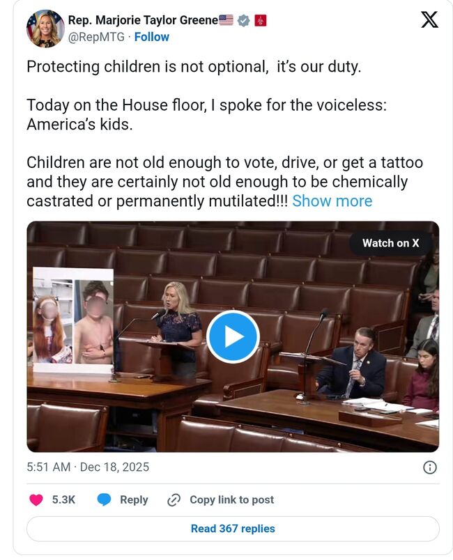Image resolution: width=453 pixels, height=560 pixels.
Task: Click the red square affiliation badge
Action: [260, 20]
